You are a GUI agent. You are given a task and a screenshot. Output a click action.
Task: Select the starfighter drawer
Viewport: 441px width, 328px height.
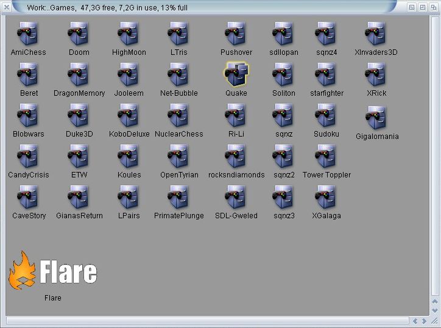[x=325, y=74]
